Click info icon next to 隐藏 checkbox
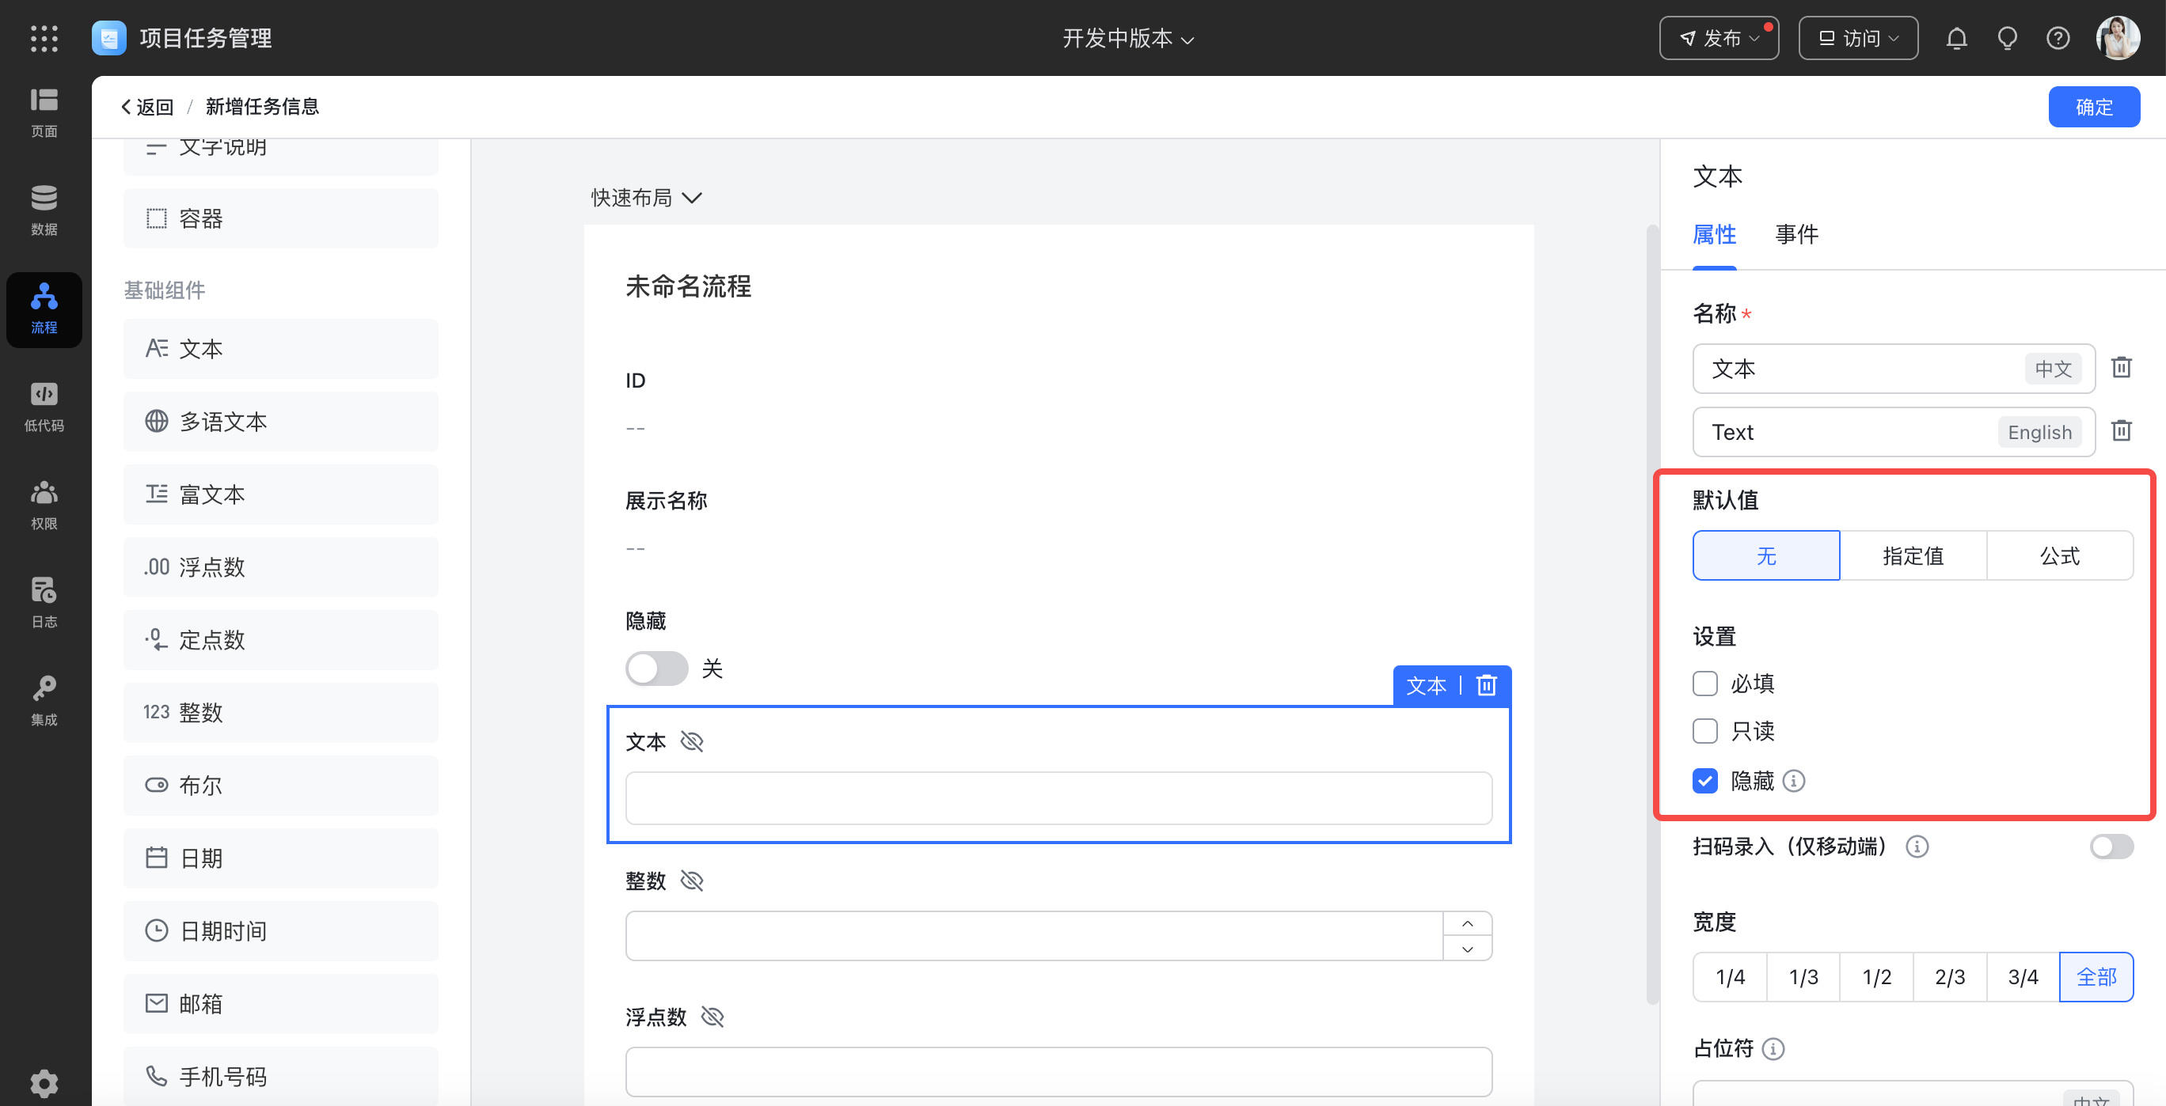 point(1793,781)
